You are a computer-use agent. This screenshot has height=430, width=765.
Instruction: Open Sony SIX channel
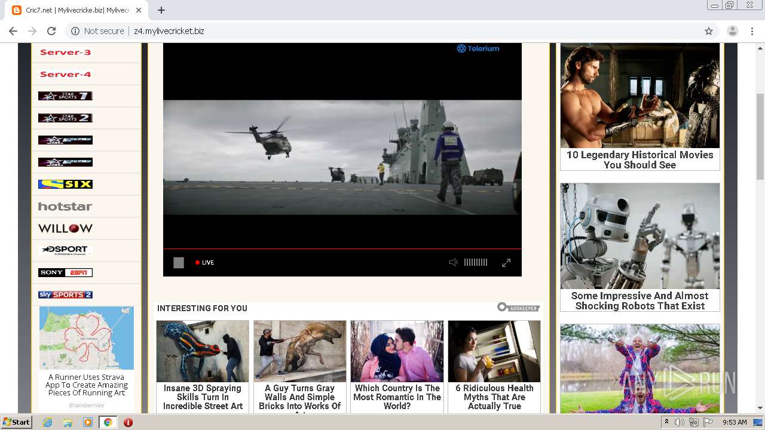65,184
